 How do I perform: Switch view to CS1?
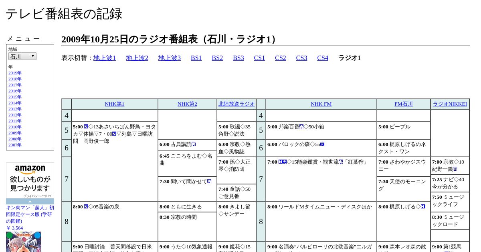pos(259,58)
